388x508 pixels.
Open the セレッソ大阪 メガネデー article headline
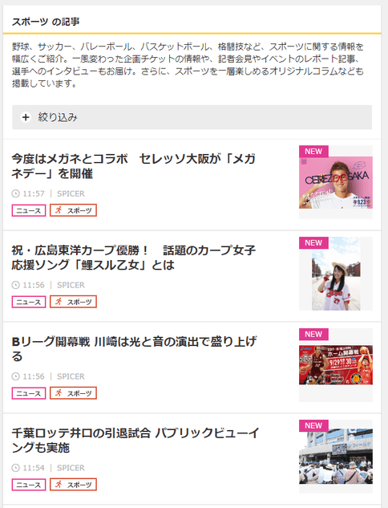pyautogui.click(x=133, y=166)
